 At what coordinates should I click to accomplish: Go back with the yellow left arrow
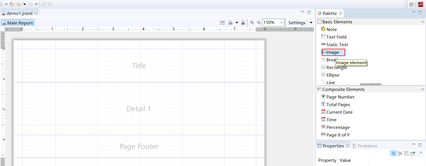(19, 4)
